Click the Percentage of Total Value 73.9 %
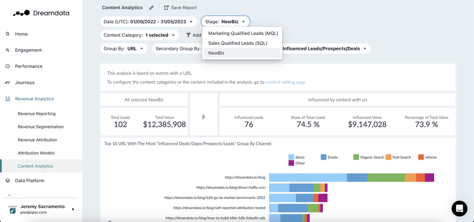 point(426,124)
